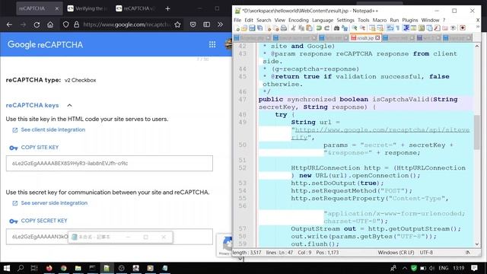
Task: Collapse the reCAPTCHA keys section
Action: [x=69, y=106]
